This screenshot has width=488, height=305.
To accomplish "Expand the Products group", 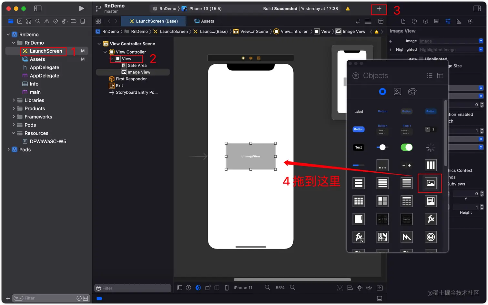I will coord(14,109).
